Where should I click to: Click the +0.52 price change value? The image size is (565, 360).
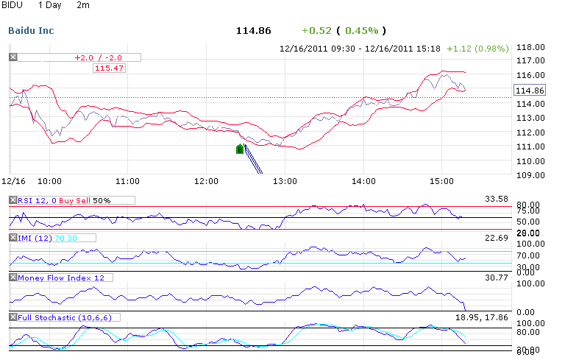click(316, 31)
